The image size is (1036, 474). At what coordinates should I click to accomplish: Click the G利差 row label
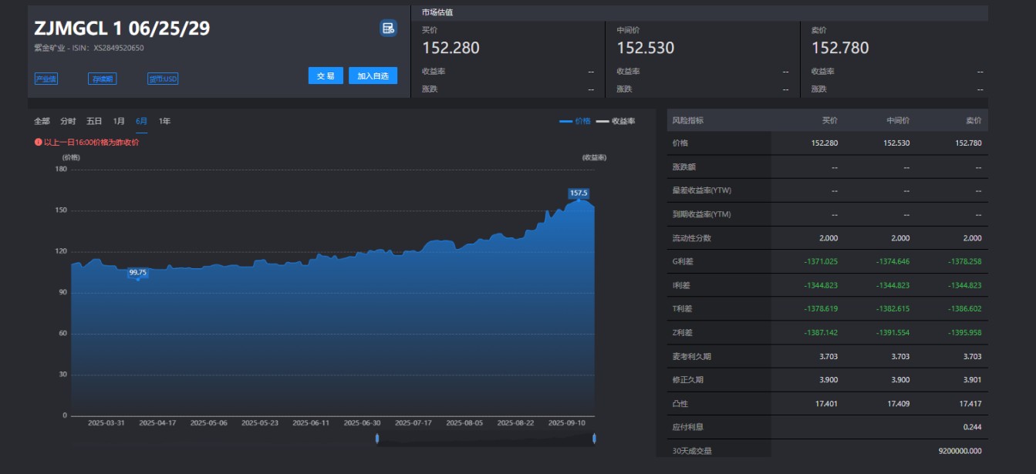point(683,261)
